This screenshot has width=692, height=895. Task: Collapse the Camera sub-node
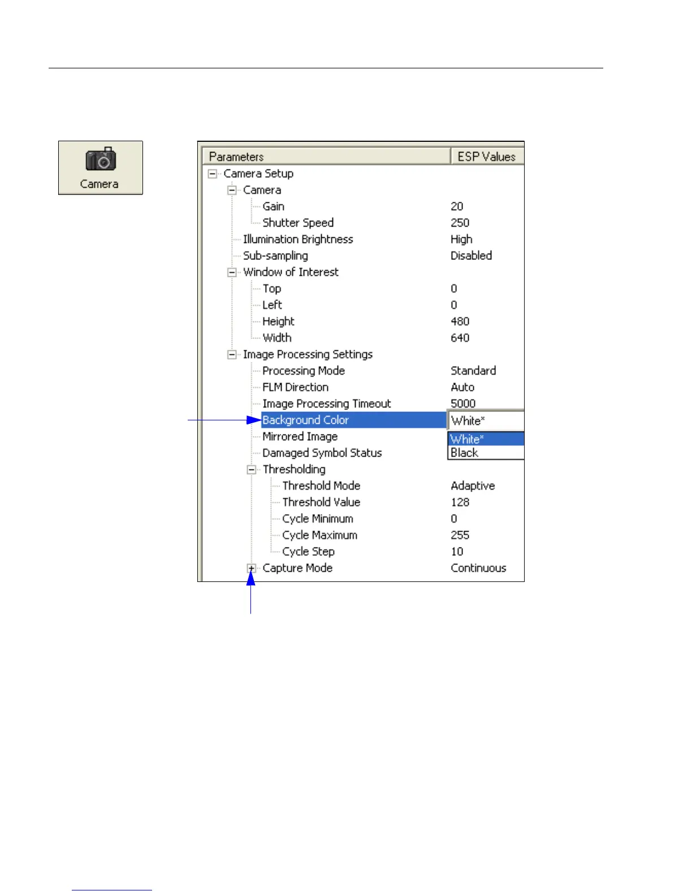232,190
